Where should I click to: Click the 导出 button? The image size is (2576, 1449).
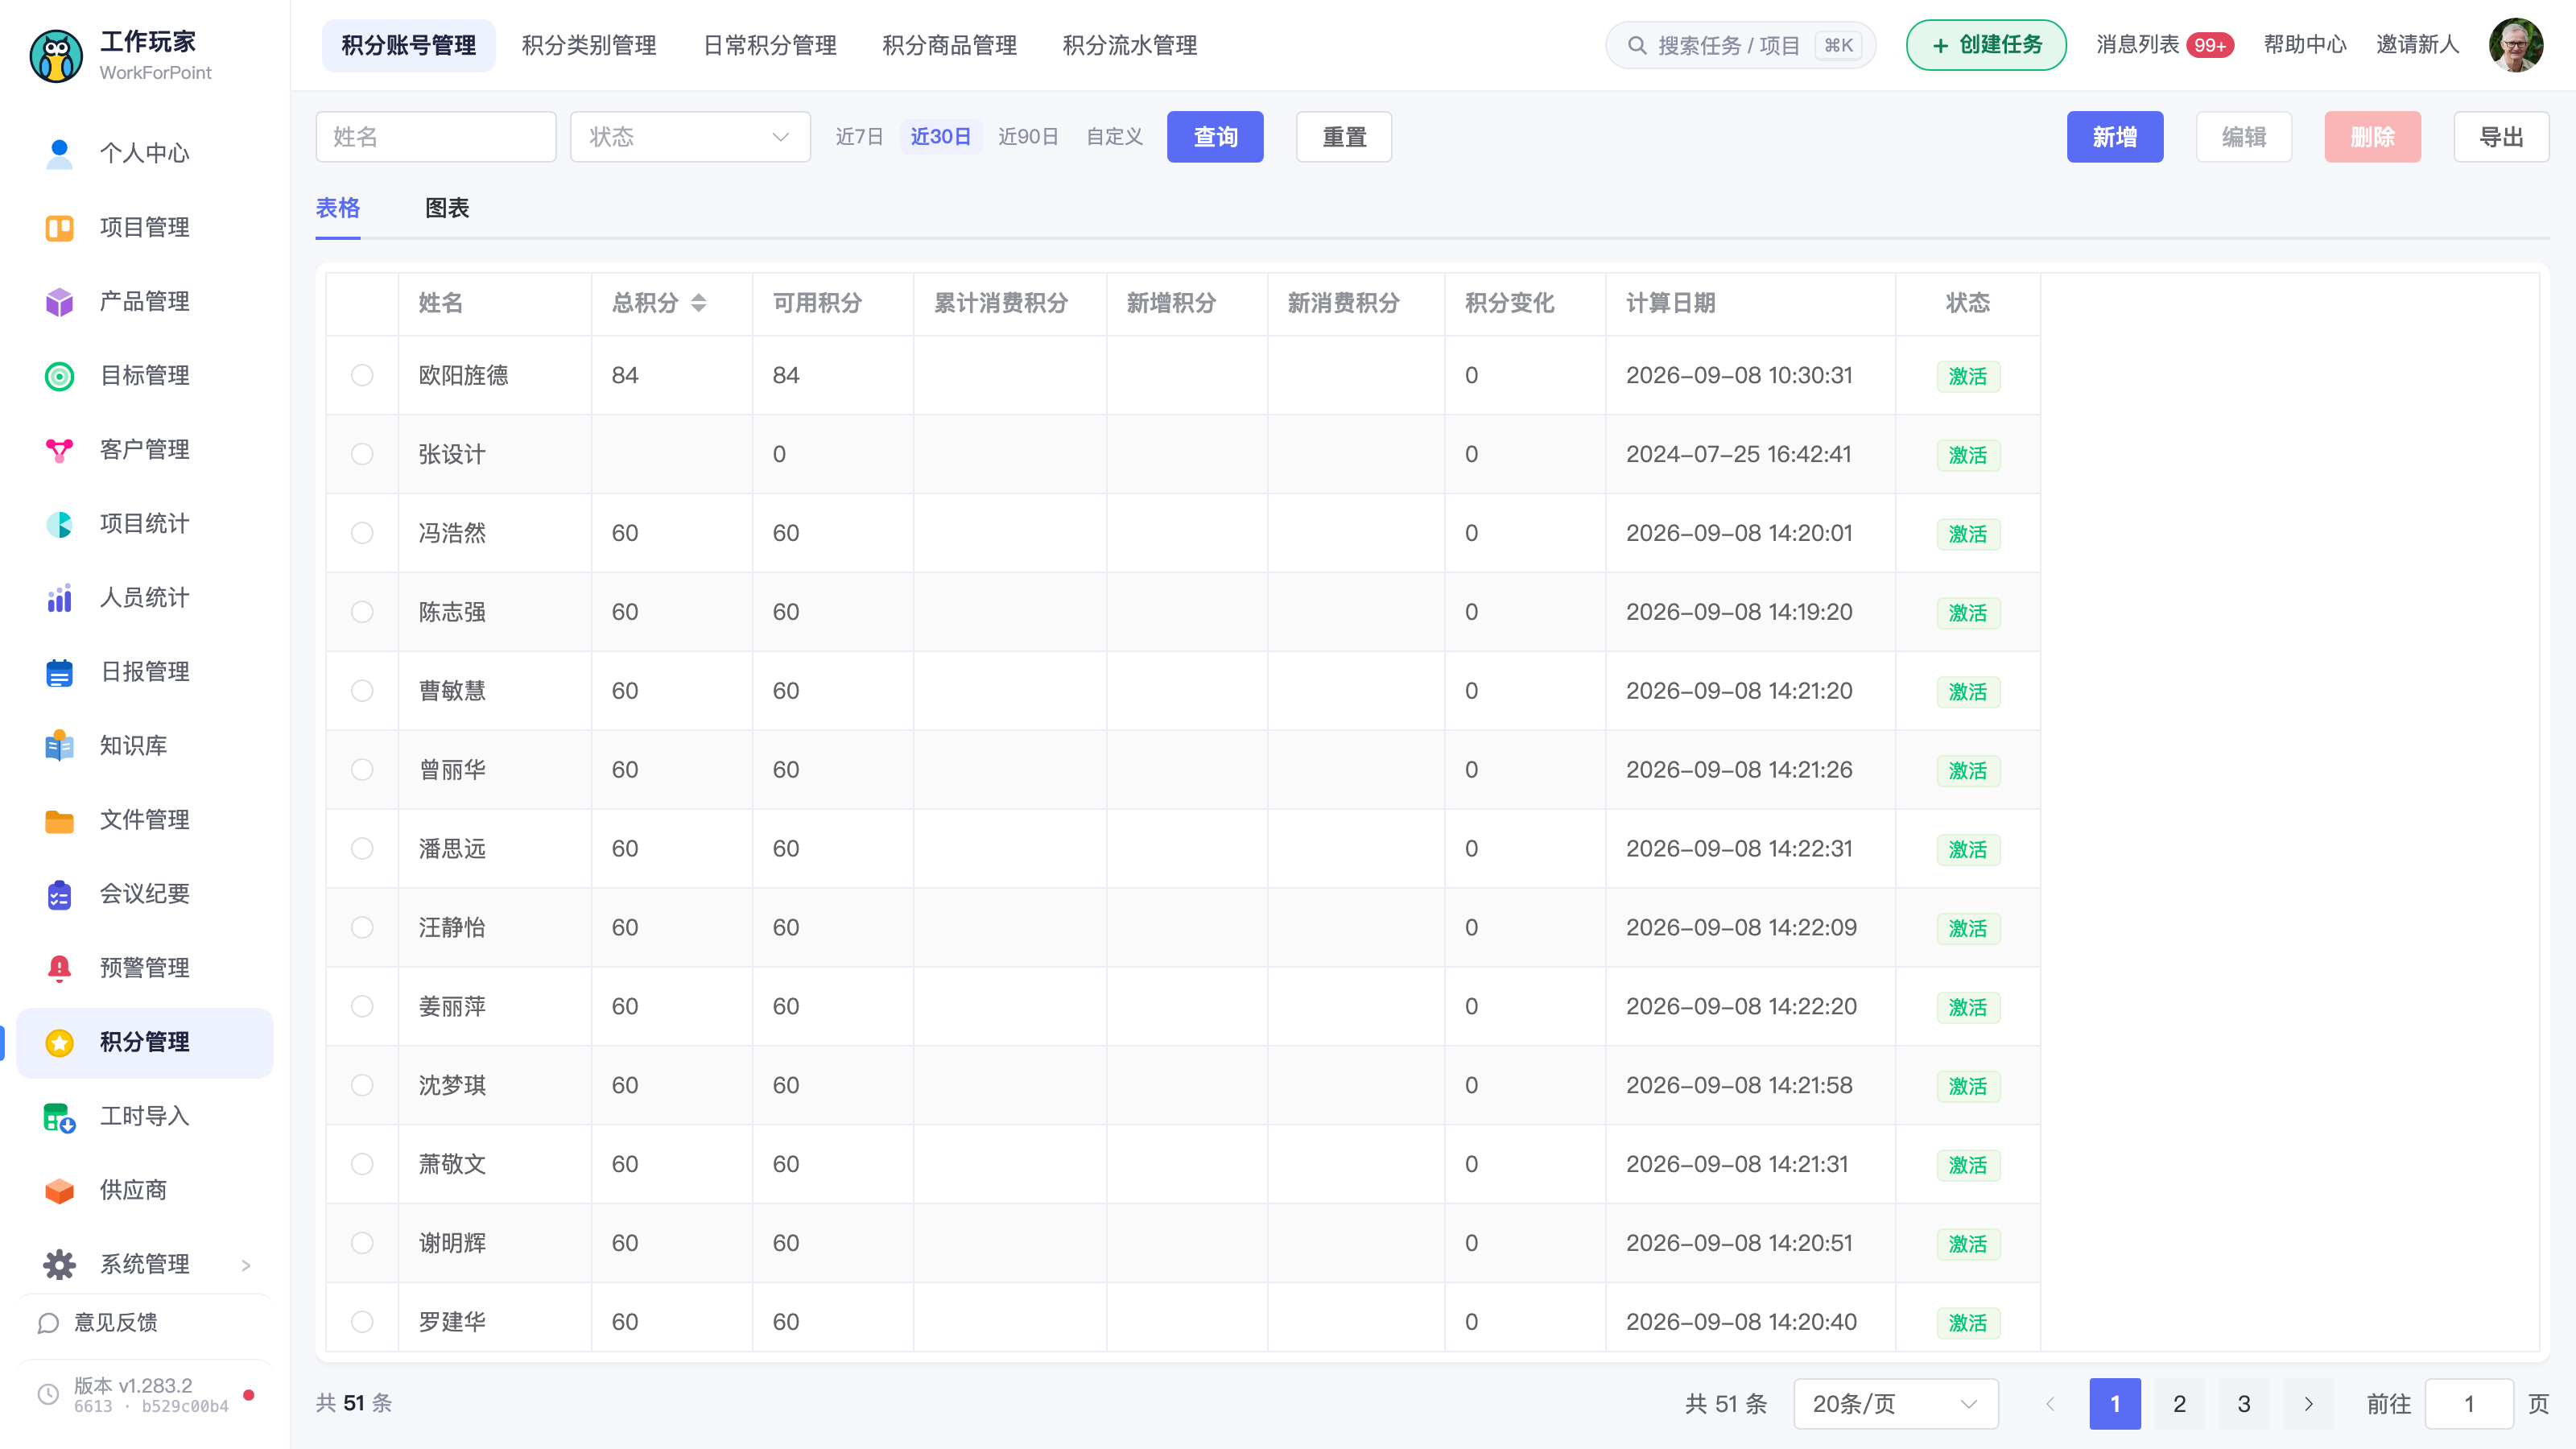pos(2501,137)
